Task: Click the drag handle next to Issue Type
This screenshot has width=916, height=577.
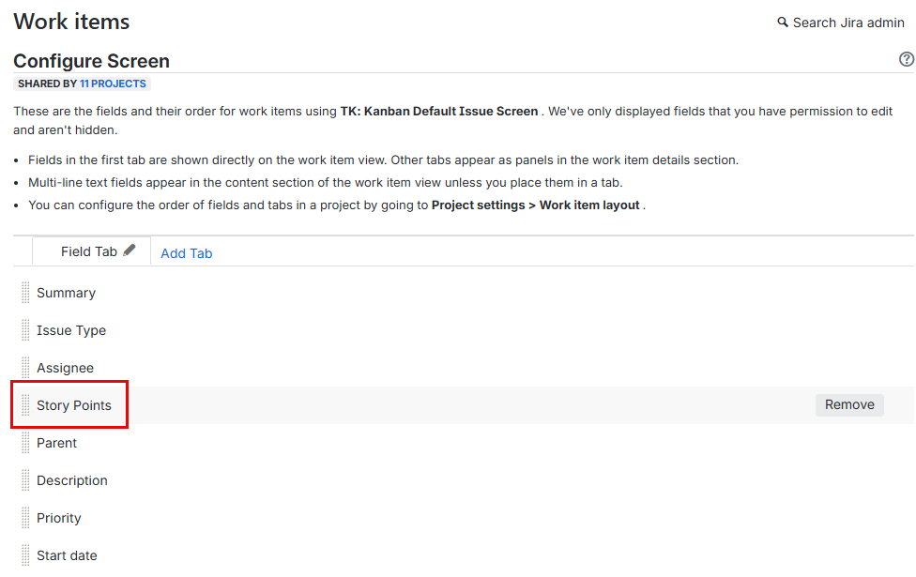Action: tap(25, 330)
